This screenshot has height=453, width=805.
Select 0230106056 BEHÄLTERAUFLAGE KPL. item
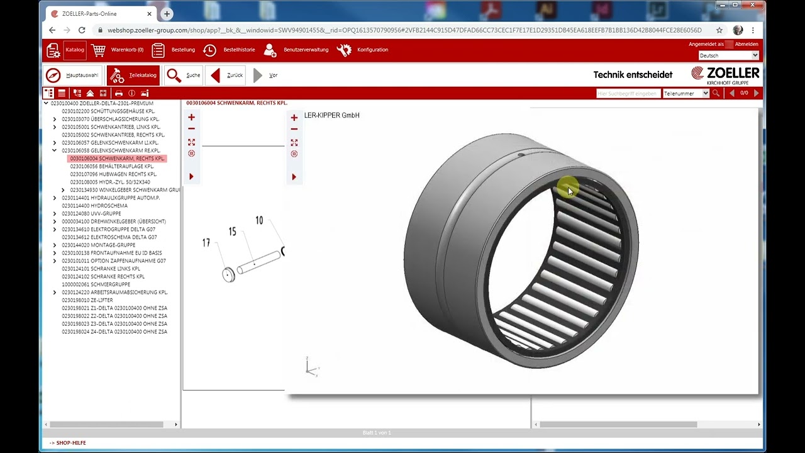point(112,166)
